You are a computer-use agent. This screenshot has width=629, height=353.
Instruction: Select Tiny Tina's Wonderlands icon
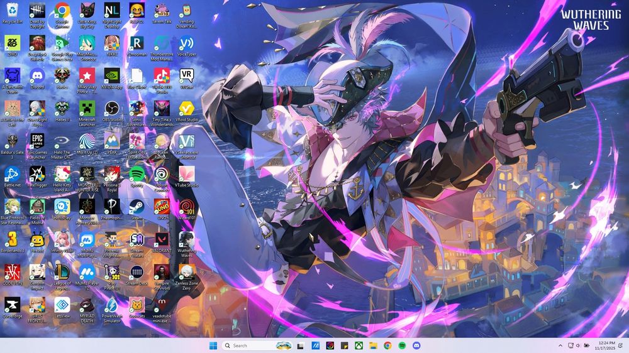pyautogui.click(x=162, y=114)
